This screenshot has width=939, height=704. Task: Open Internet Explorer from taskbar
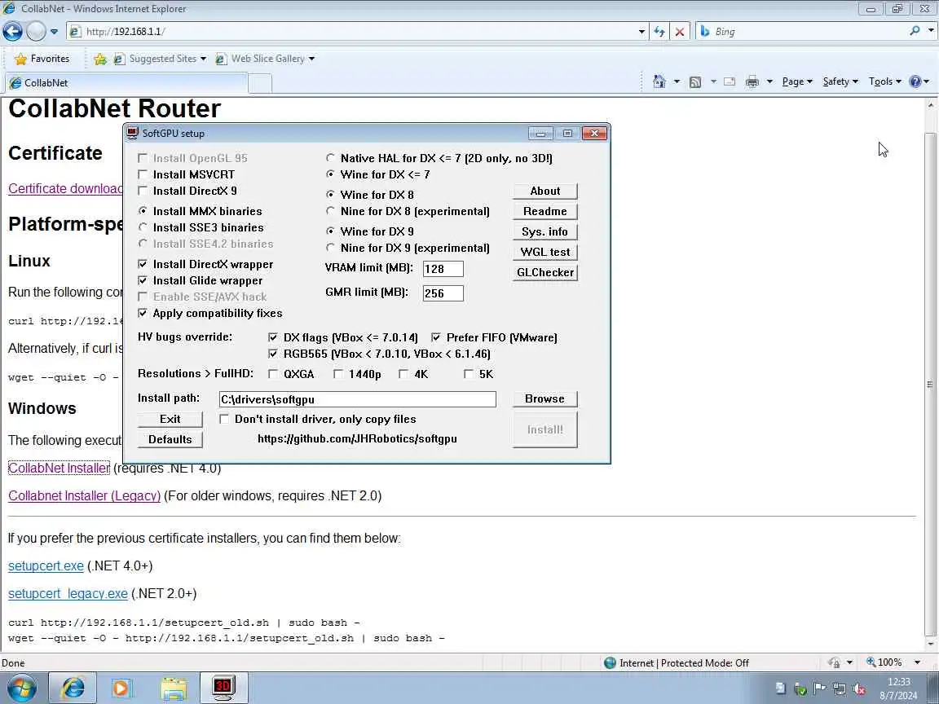(x=73, y=688)
